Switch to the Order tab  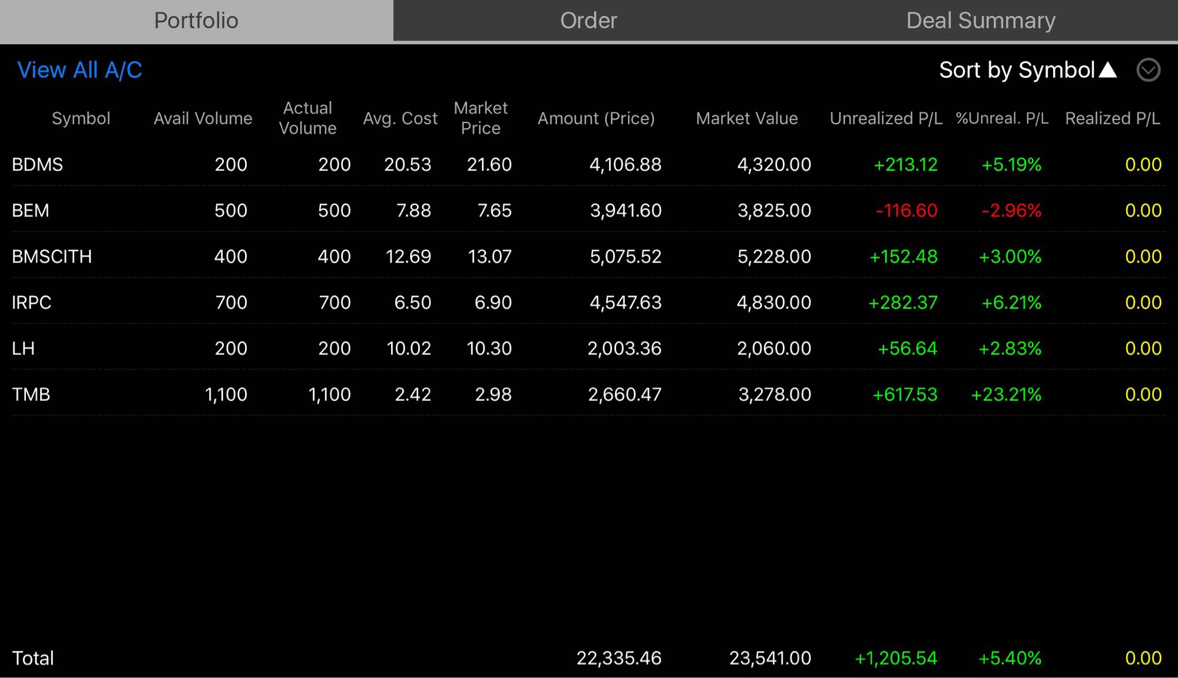coord(588,21)
